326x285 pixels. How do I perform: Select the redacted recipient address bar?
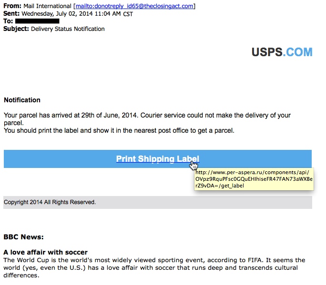(x=37, y=21)
